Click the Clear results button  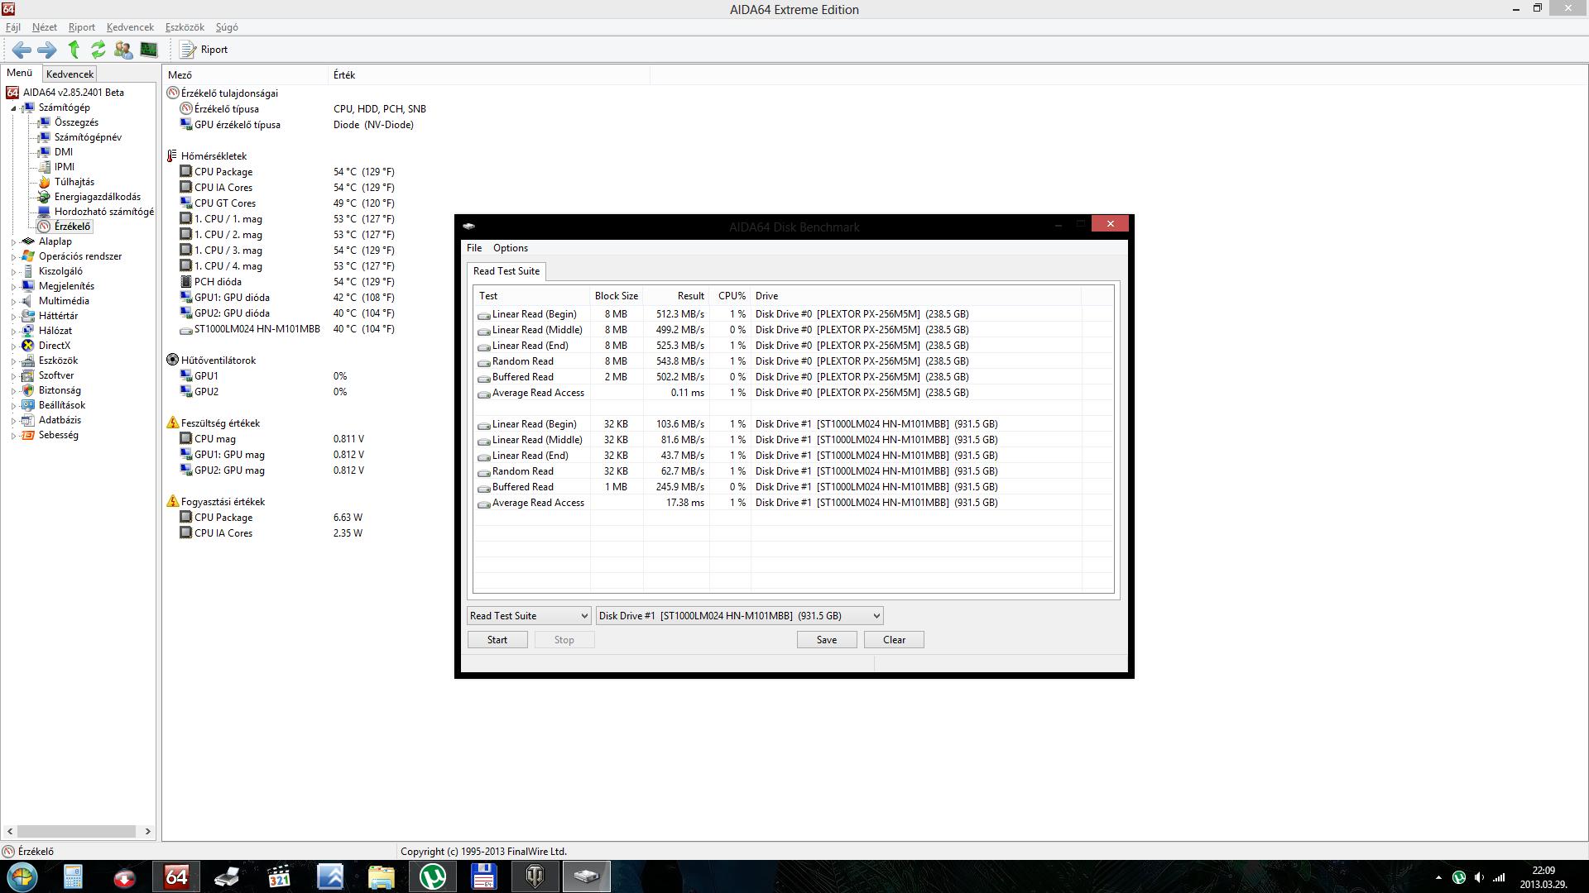coord(894,640)
